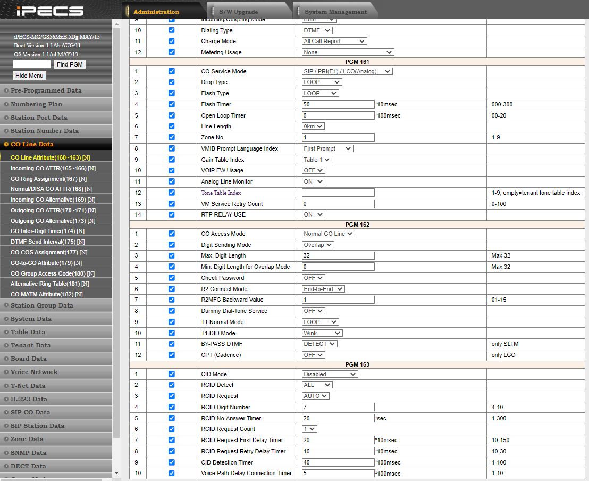Expand the Pre-Programmed Data menu section
Image resolution: width=589 pixels, height=481 pixels.
tap(46, 90)
